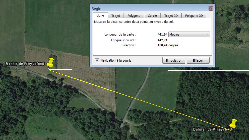The width and height of the screenshot is (249, 140).
Task: Click the Dolmen de Pineyre placemark label
Action: [210, 129]
